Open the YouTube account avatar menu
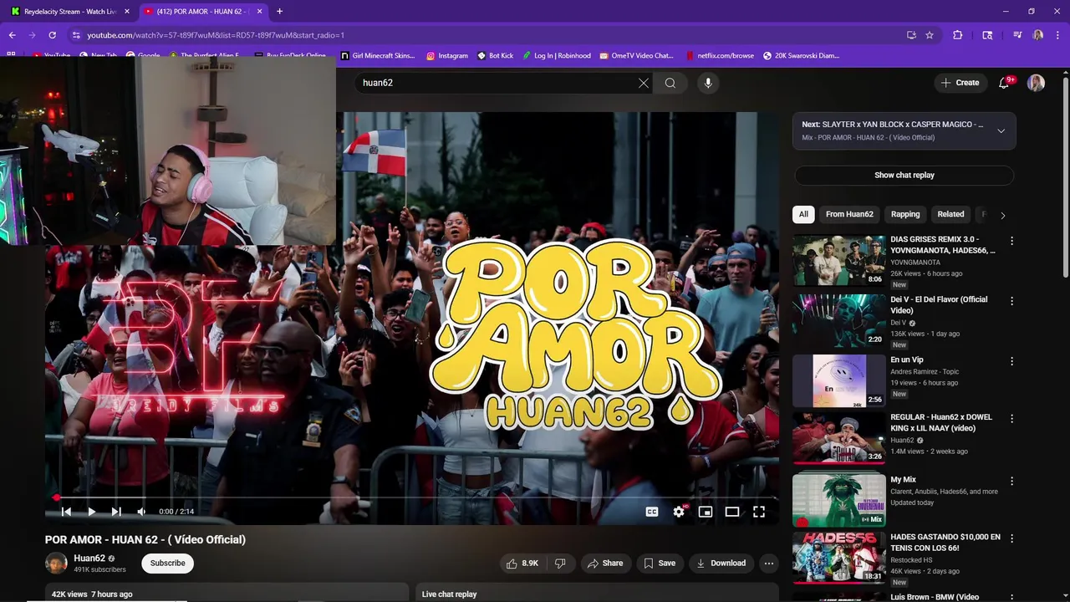Viewport: 1070px width, 602px height. tap(1036, 83)
